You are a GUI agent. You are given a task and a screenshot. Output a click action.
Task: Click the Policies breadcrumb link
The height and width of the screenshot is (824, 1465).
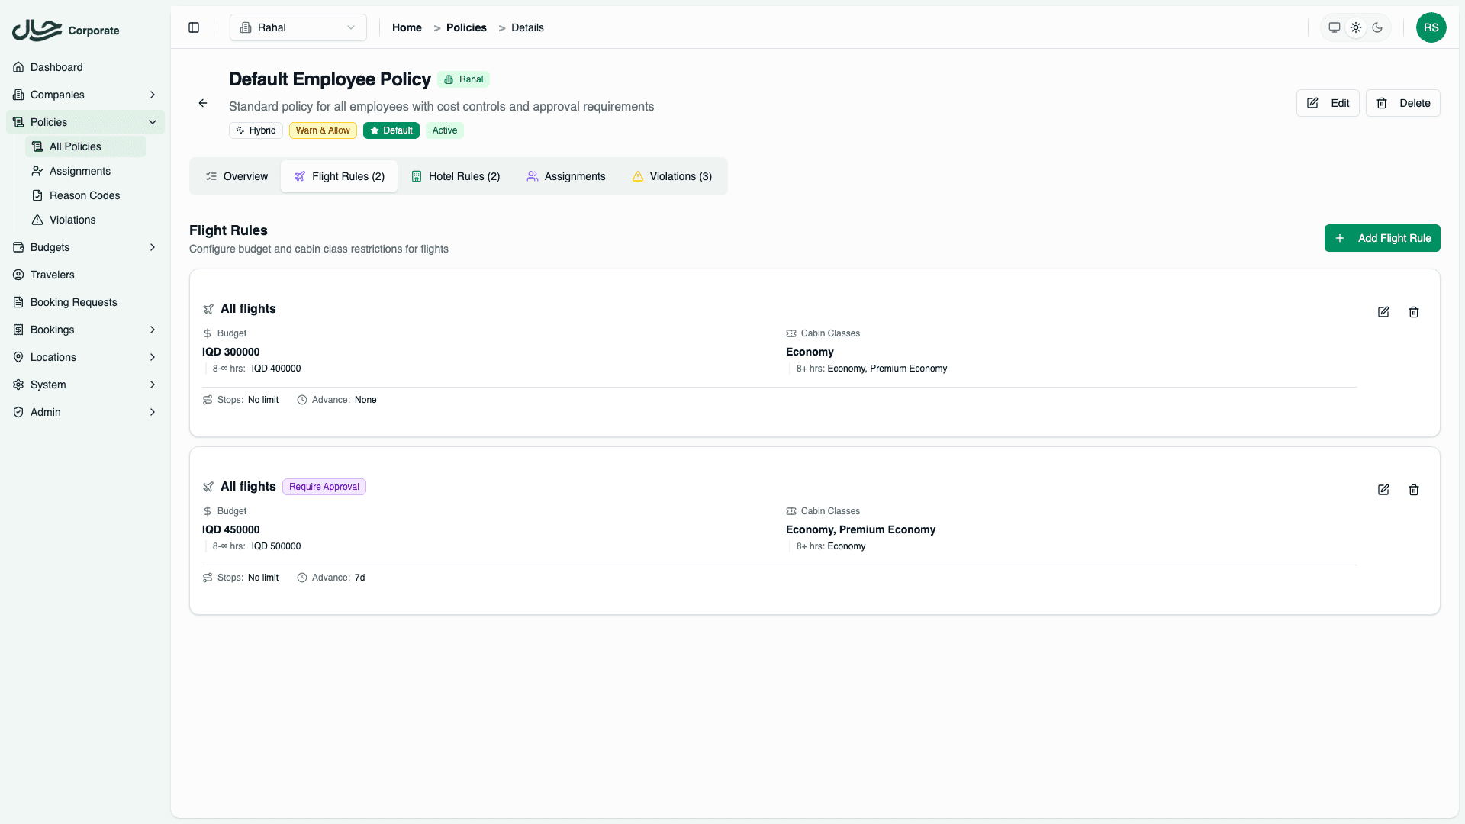466,27
